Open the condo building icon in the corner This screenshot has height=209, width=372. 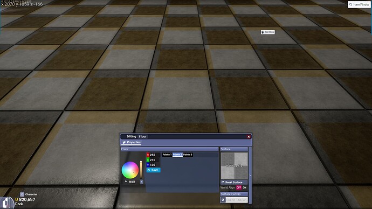(7, 203)
